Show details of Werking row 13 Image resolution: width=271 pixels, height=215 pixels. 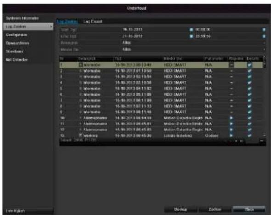(249, 136)
